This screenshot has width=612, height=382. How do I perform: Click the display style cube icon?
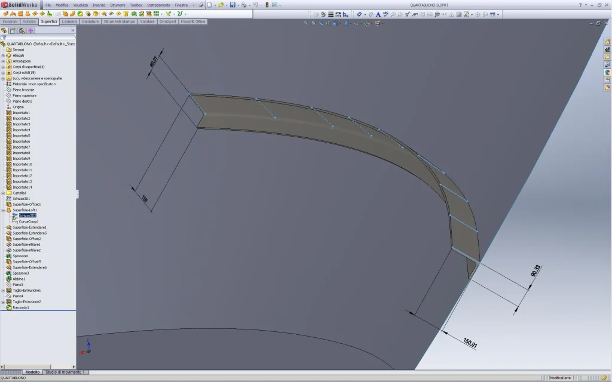335,23
